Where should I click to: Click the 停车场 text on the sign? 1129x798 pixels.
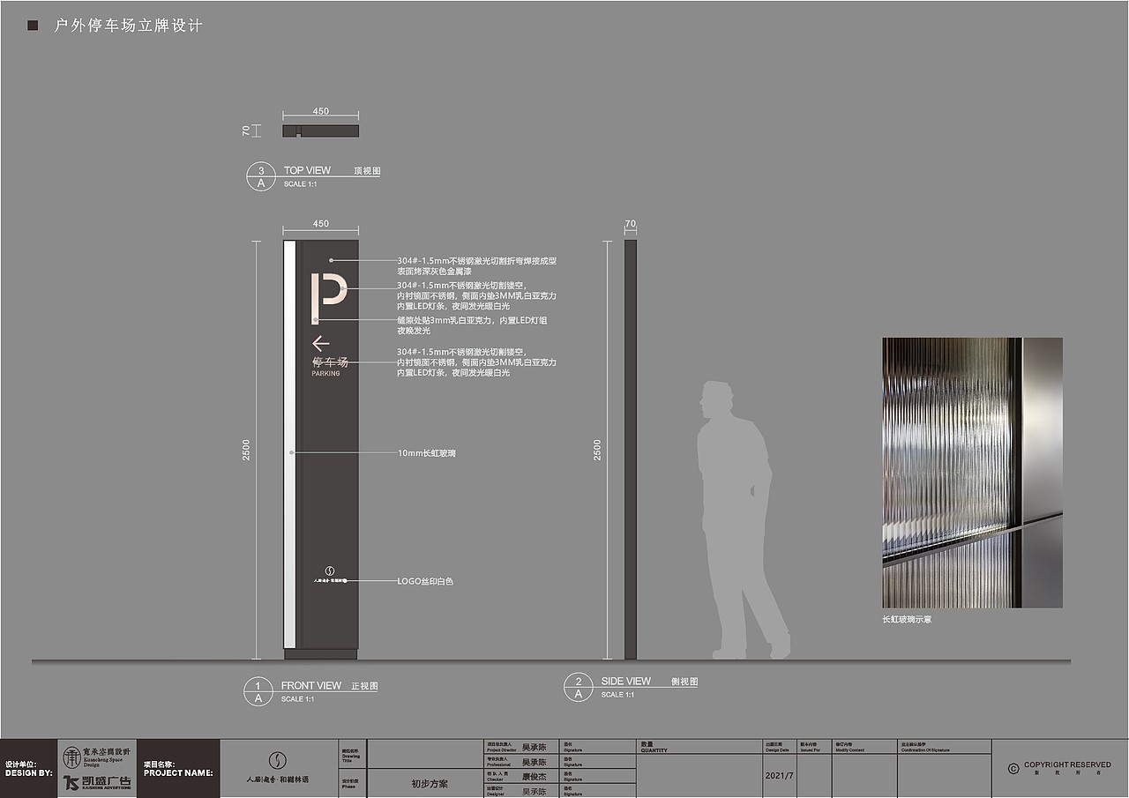330,362
